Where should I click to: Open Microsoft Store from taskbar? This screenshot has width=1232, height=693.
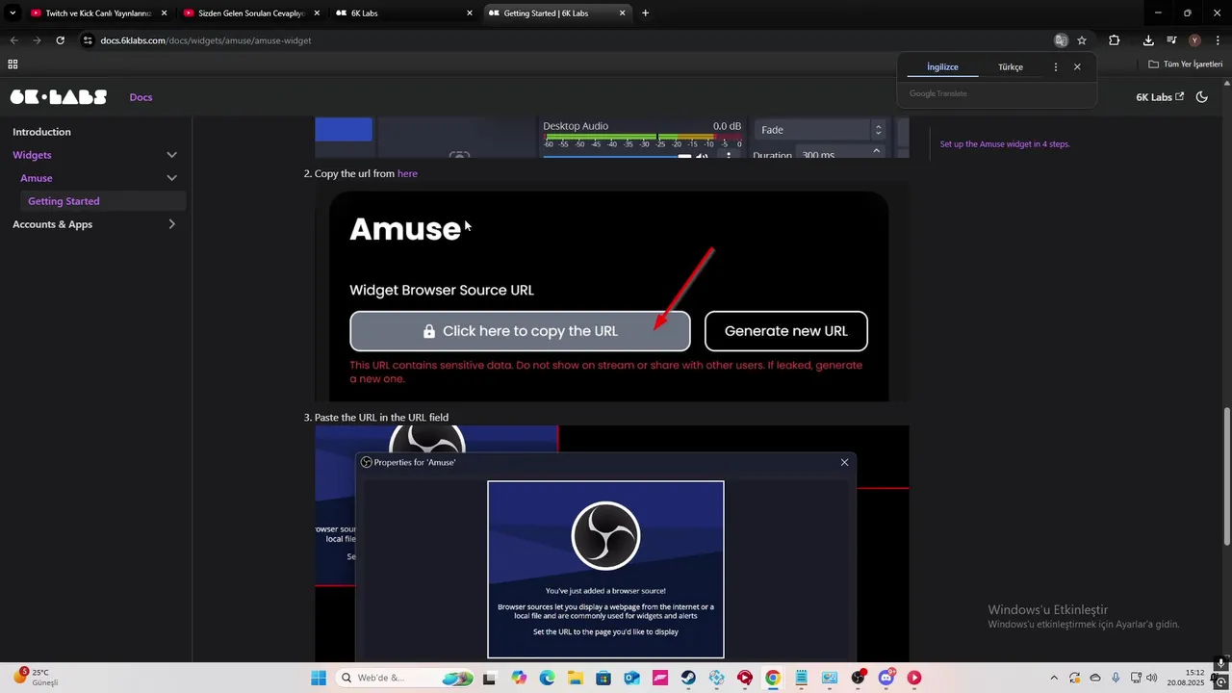point(603,678)
